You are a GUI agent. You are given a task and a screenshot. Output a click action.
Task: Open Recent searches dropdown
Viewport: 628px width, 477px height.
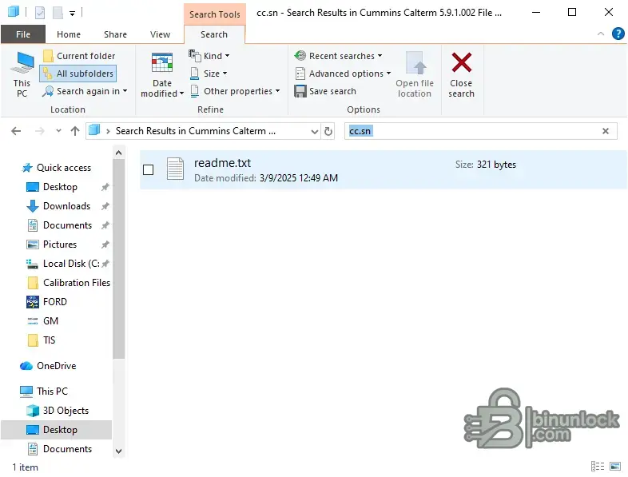click(339, 56)
